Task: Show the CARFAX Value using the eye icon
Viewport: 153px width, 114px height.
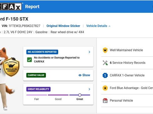Action: pyautogui.click(x=80, y=75)
